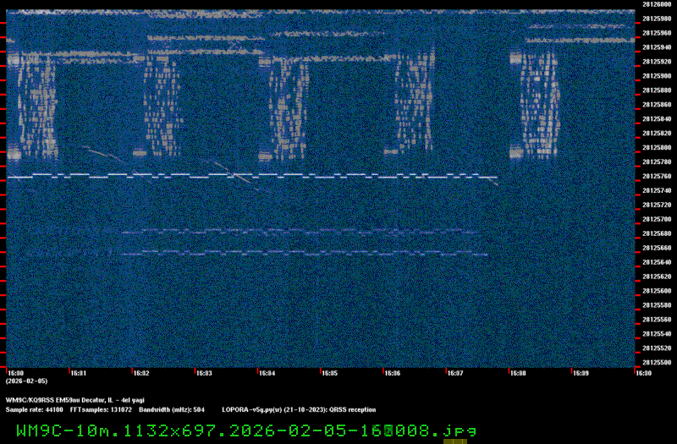
Task: Click the 16:05 time label
Action: click(x=329, y=373)
